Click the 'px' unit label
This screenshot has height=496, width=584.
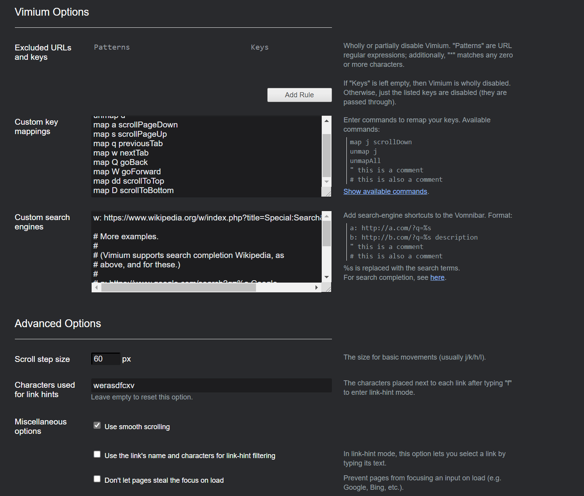coord(126,359)
